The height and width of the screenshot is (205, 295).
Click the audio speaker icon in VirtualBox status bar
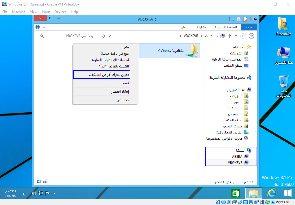pos(229,202)
